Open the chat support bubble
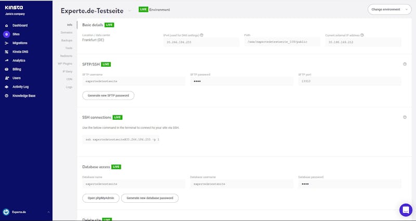Viewport: 416px width, 221px height. [x=406, y=210]
